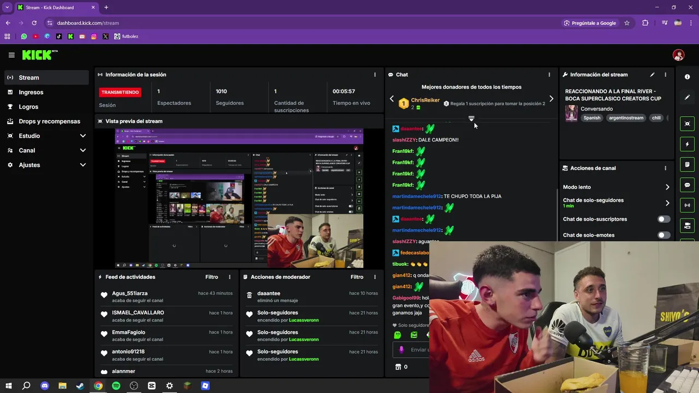Click the Spanish tag in stream info
The image size is (699, 393).
point(591,118)
